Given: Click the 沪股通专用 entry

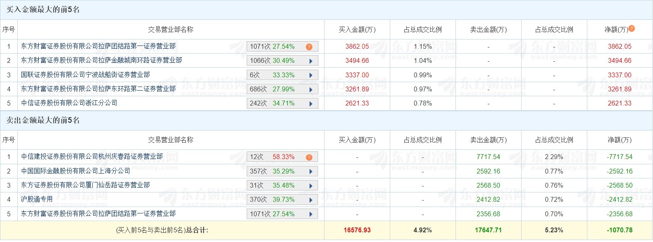Looking at the screenshot, I should pos(37,199).
